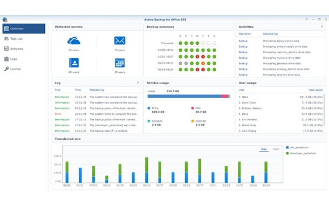
Task: Click Sunday green dot in 10/08-10/14 row
Action: pos(181,50)
